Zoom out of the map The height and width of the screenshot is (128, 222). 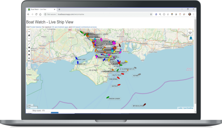(x=29, y=39)
